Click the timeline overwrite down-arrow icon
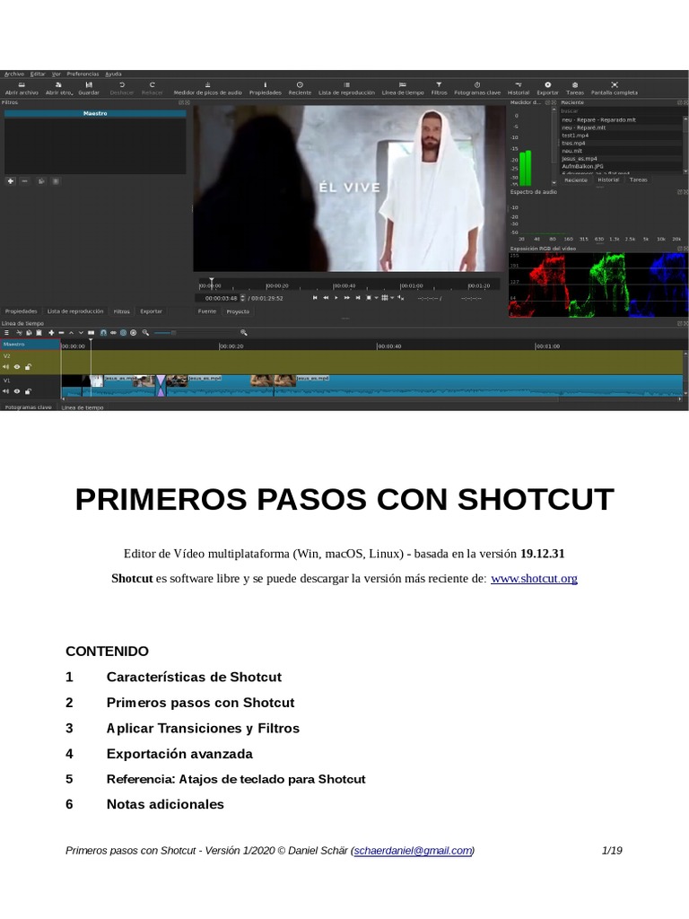Viewport: 689px width, 919px height. point(81,333)
